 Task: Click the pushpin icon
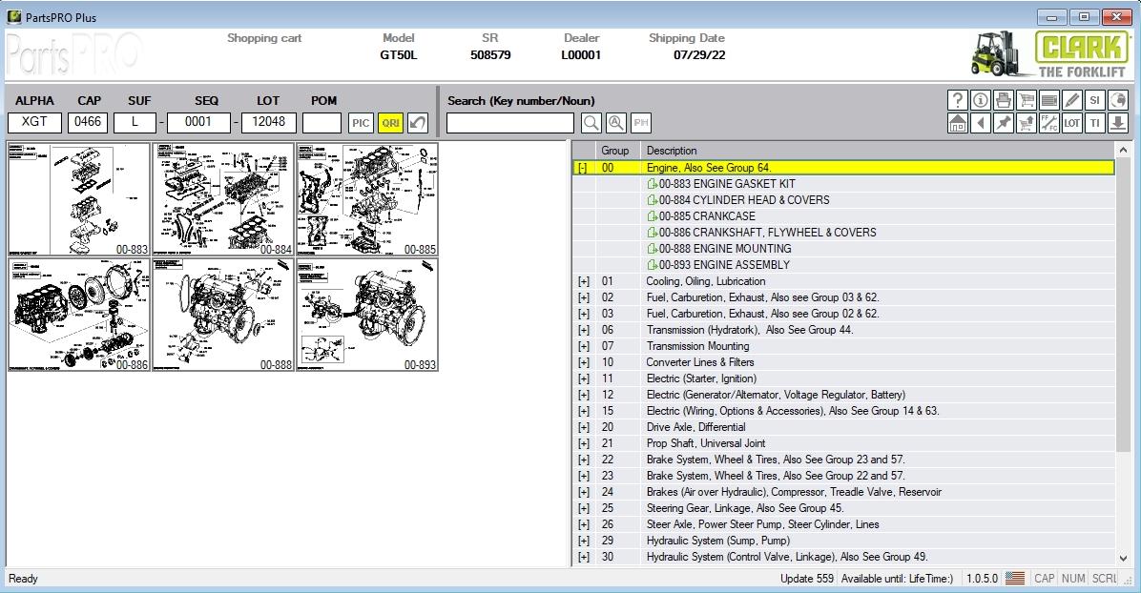(1004, 123)
